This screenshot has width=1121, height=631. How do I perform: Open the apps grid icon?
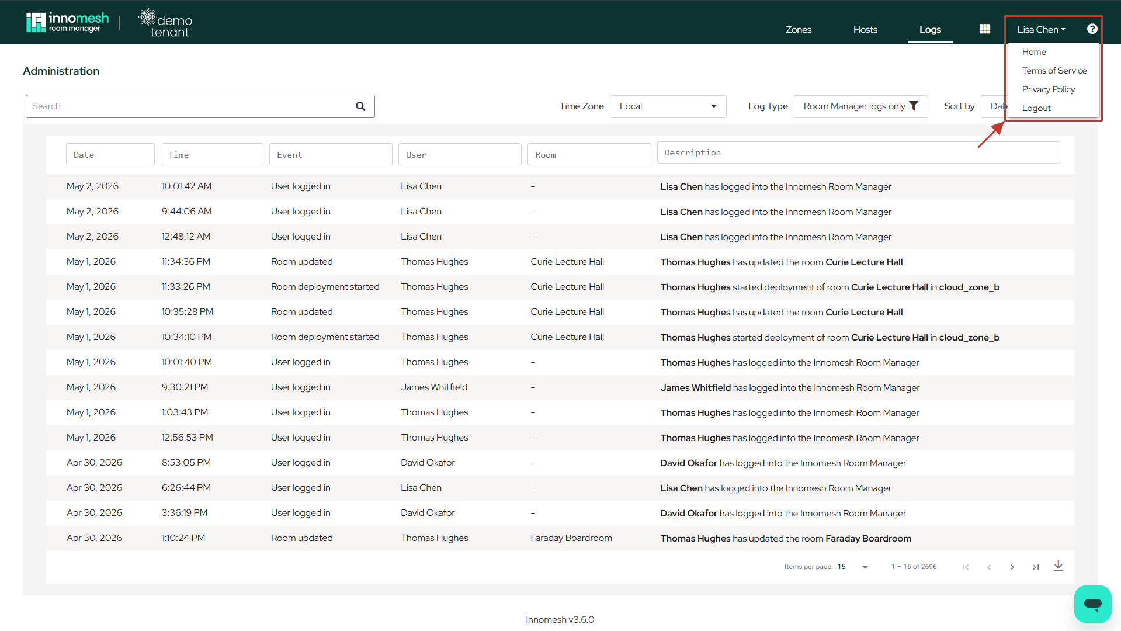coord(985,29)
